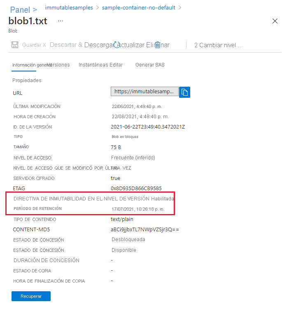The width and height of the screenshot is (282, 311).
Task: Open immutablesamples breadcrumb link
Action: coord(69,7)
